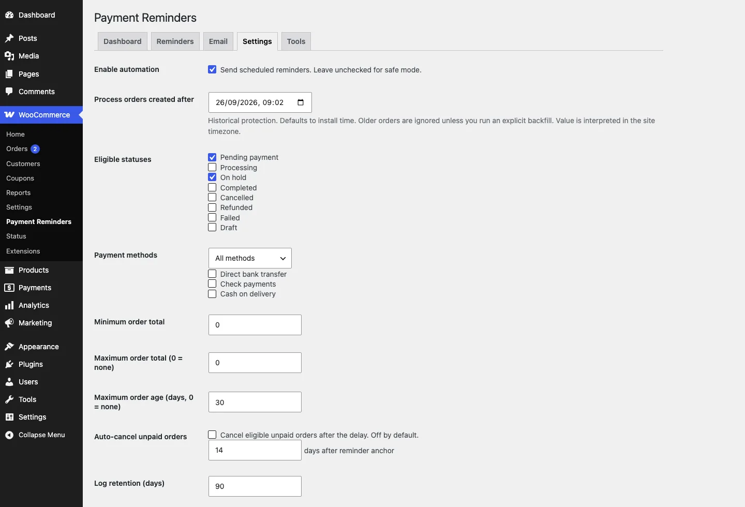Click the Plugins plug icon
This screenshot has width=745, height=507.
point(9,364)
